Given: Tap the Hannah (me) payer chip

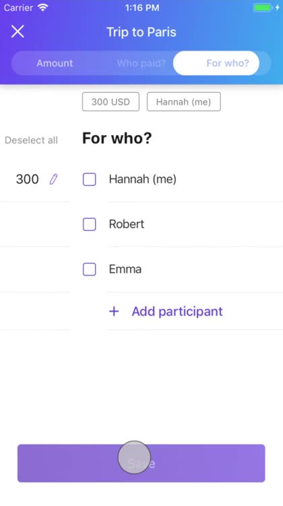Looking at the screenshot, I should [184, 102].
